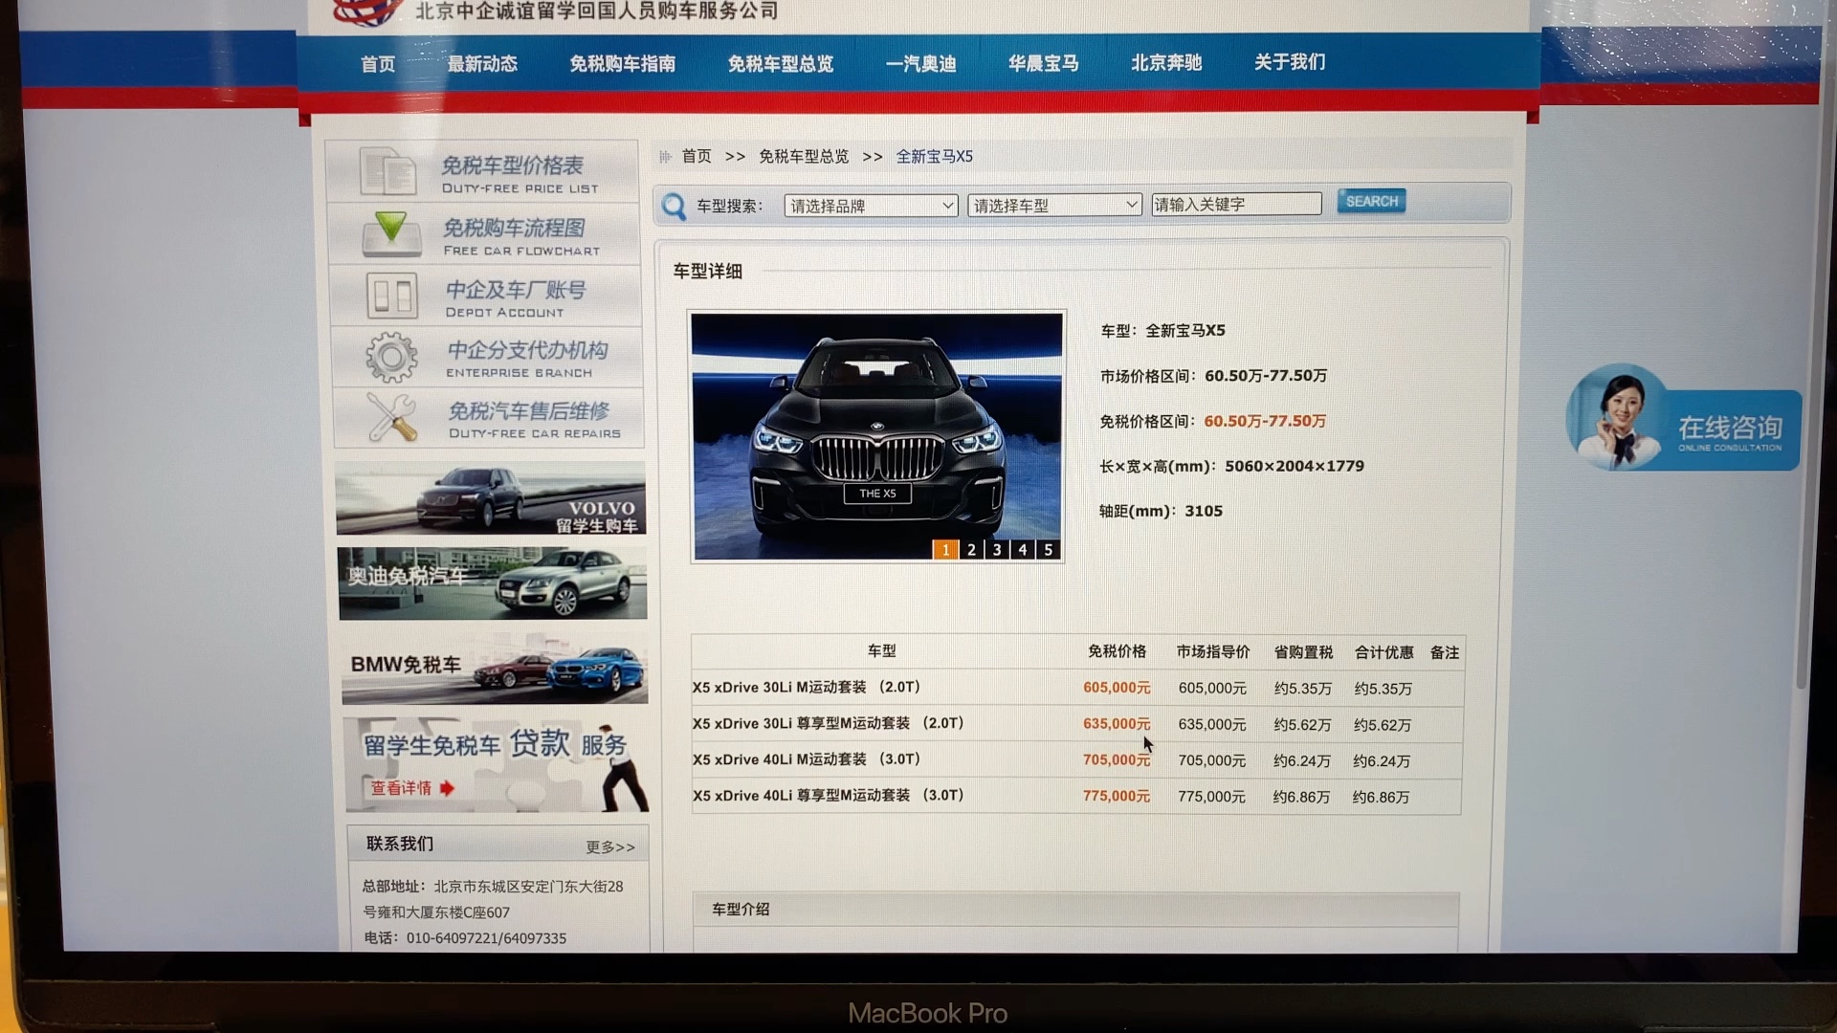
Task: Click the duty-free price list document icon
Action: click(x=387, y=172)
